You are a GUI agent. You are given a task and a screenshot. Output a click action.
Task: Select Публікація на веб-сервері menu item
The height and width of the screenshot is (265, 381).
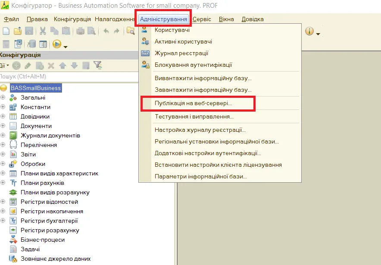(x=193, y=103)
